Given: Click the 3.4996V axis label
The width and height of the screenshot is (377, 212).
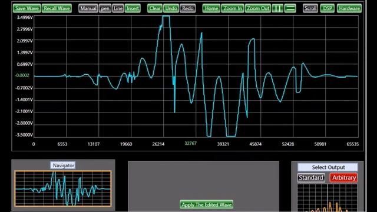Looking at the screenshot, I should [x=25, y=17].
